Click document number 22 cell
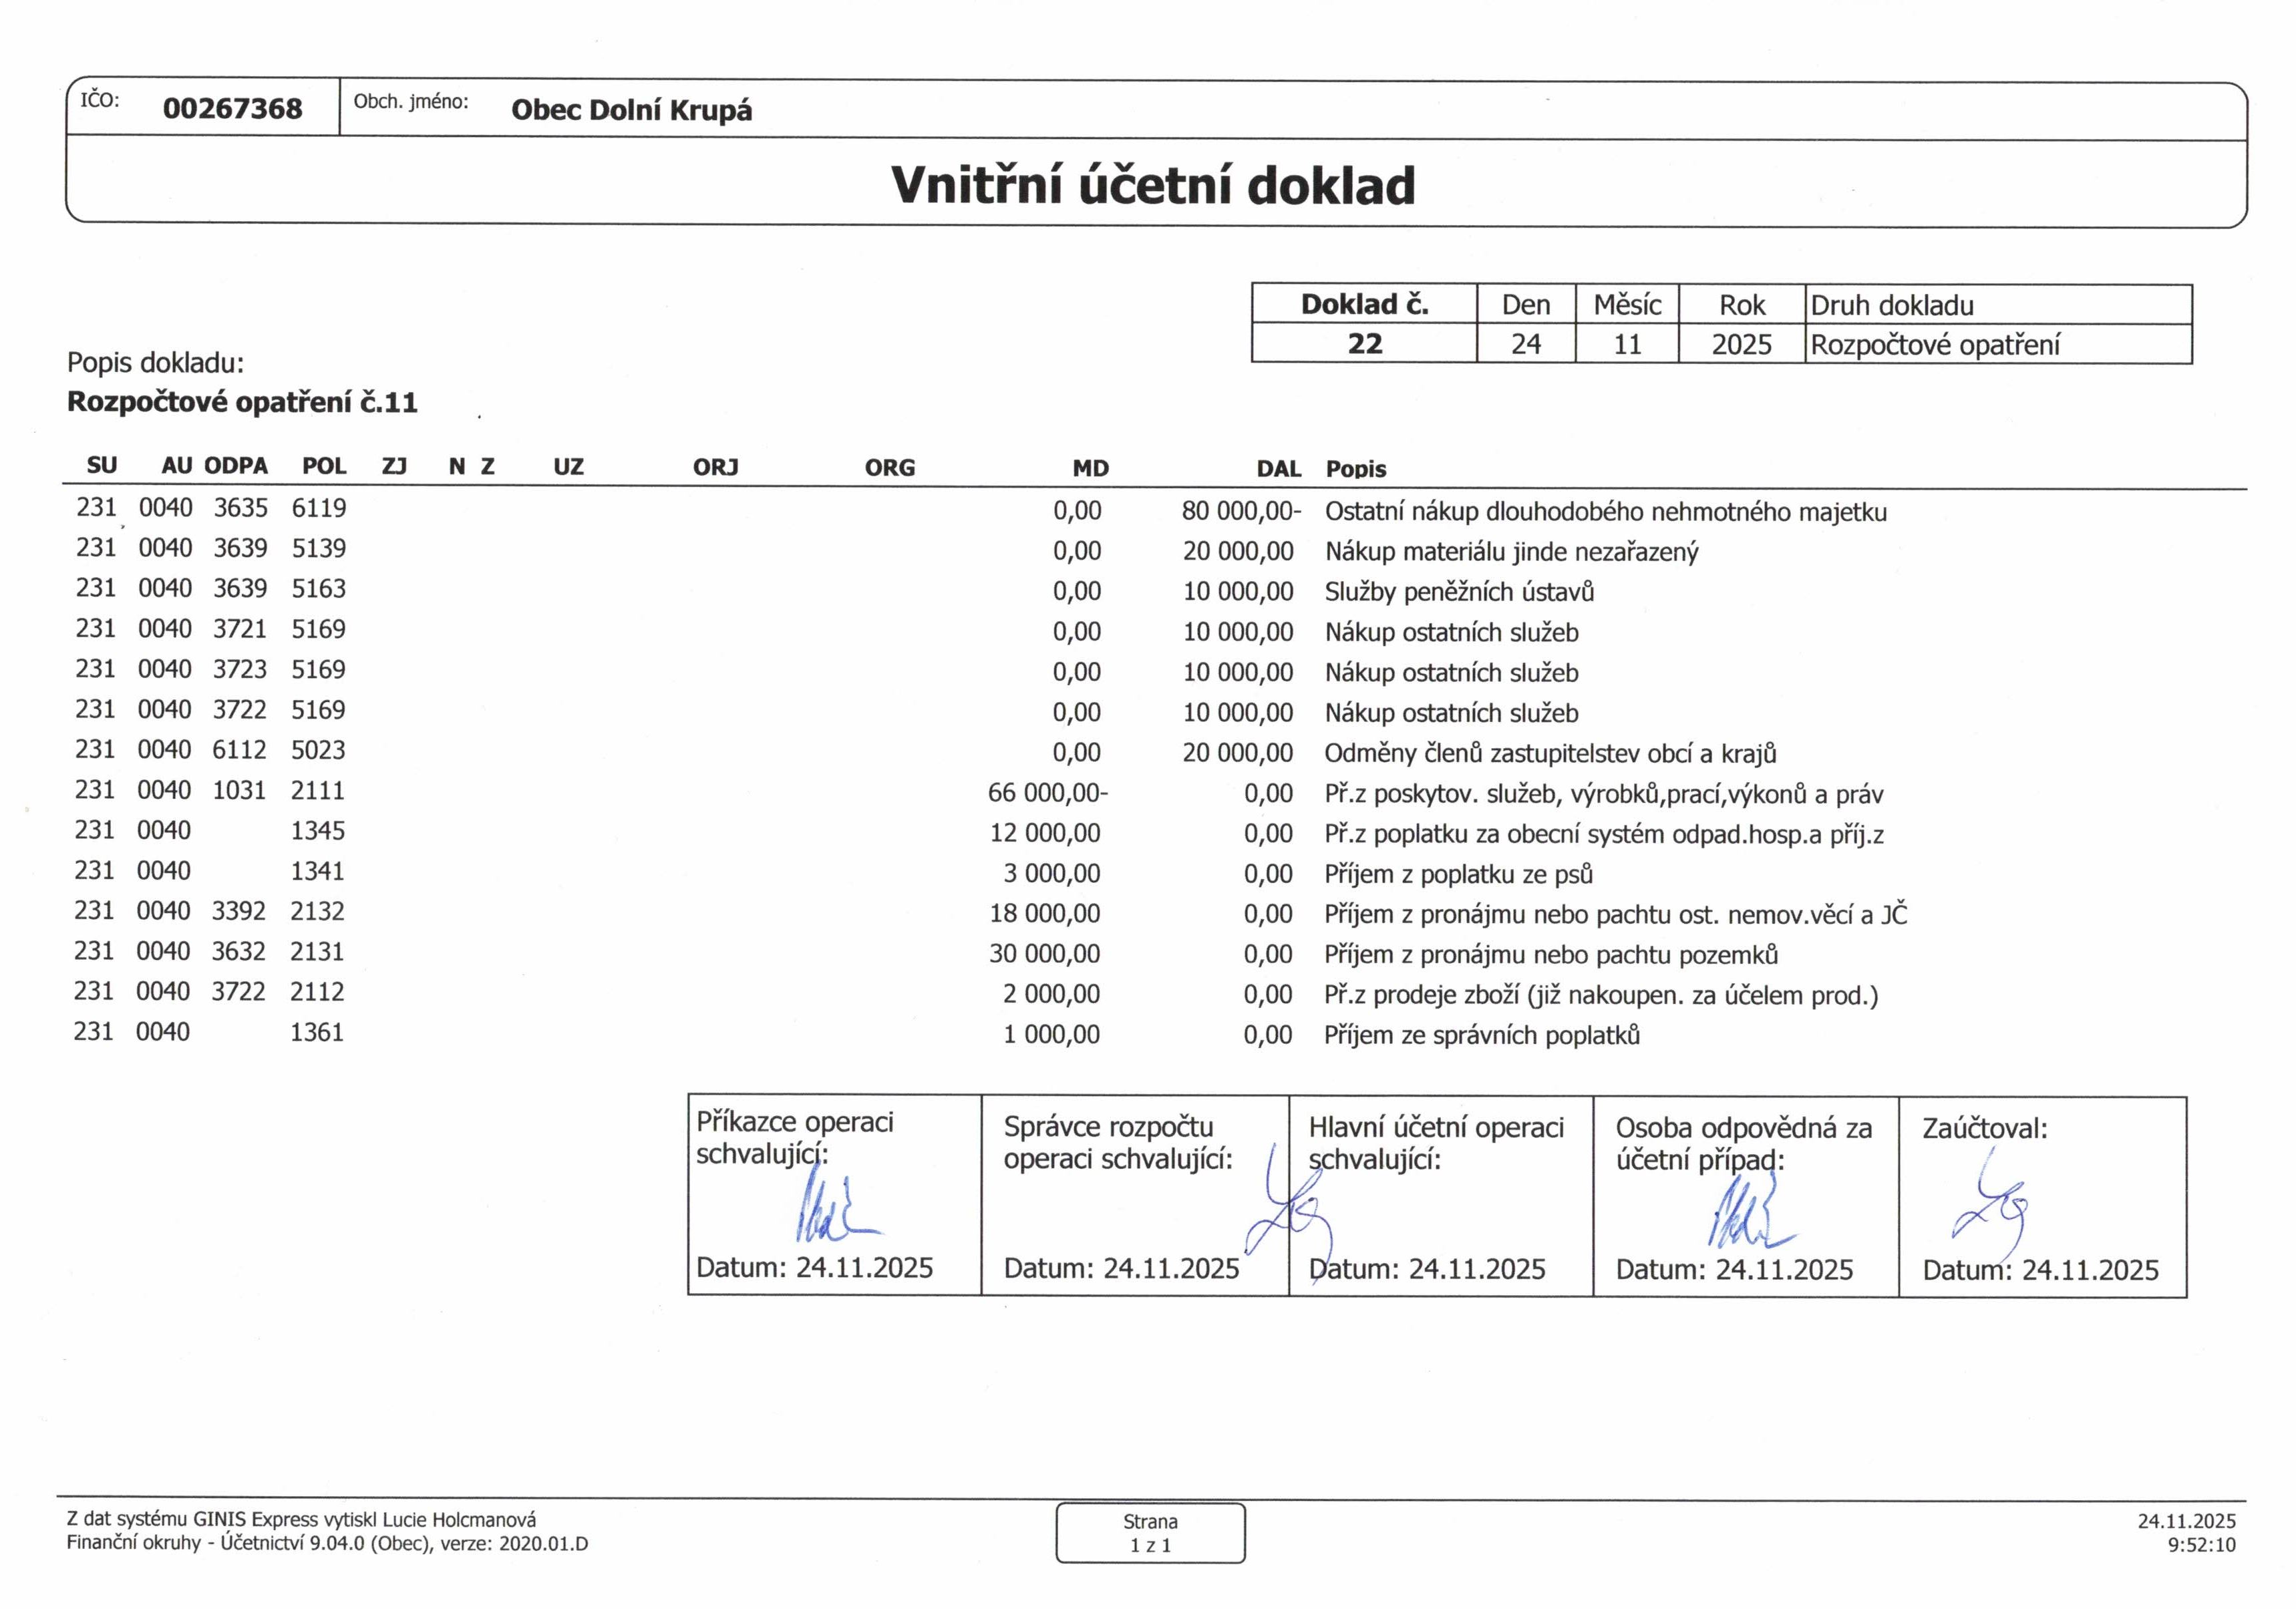 tap(1364, 344)
